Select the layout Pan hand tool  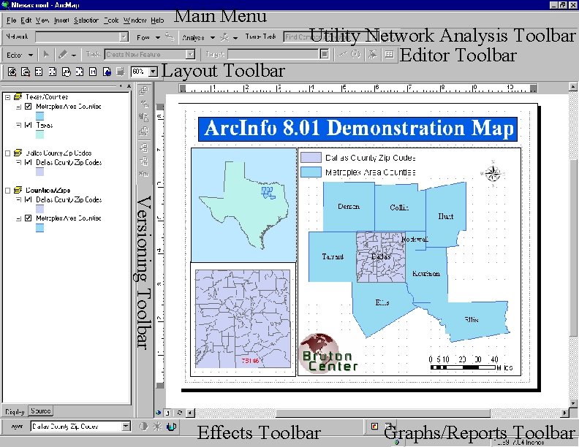pyautogui.click(x=66, y=72)
